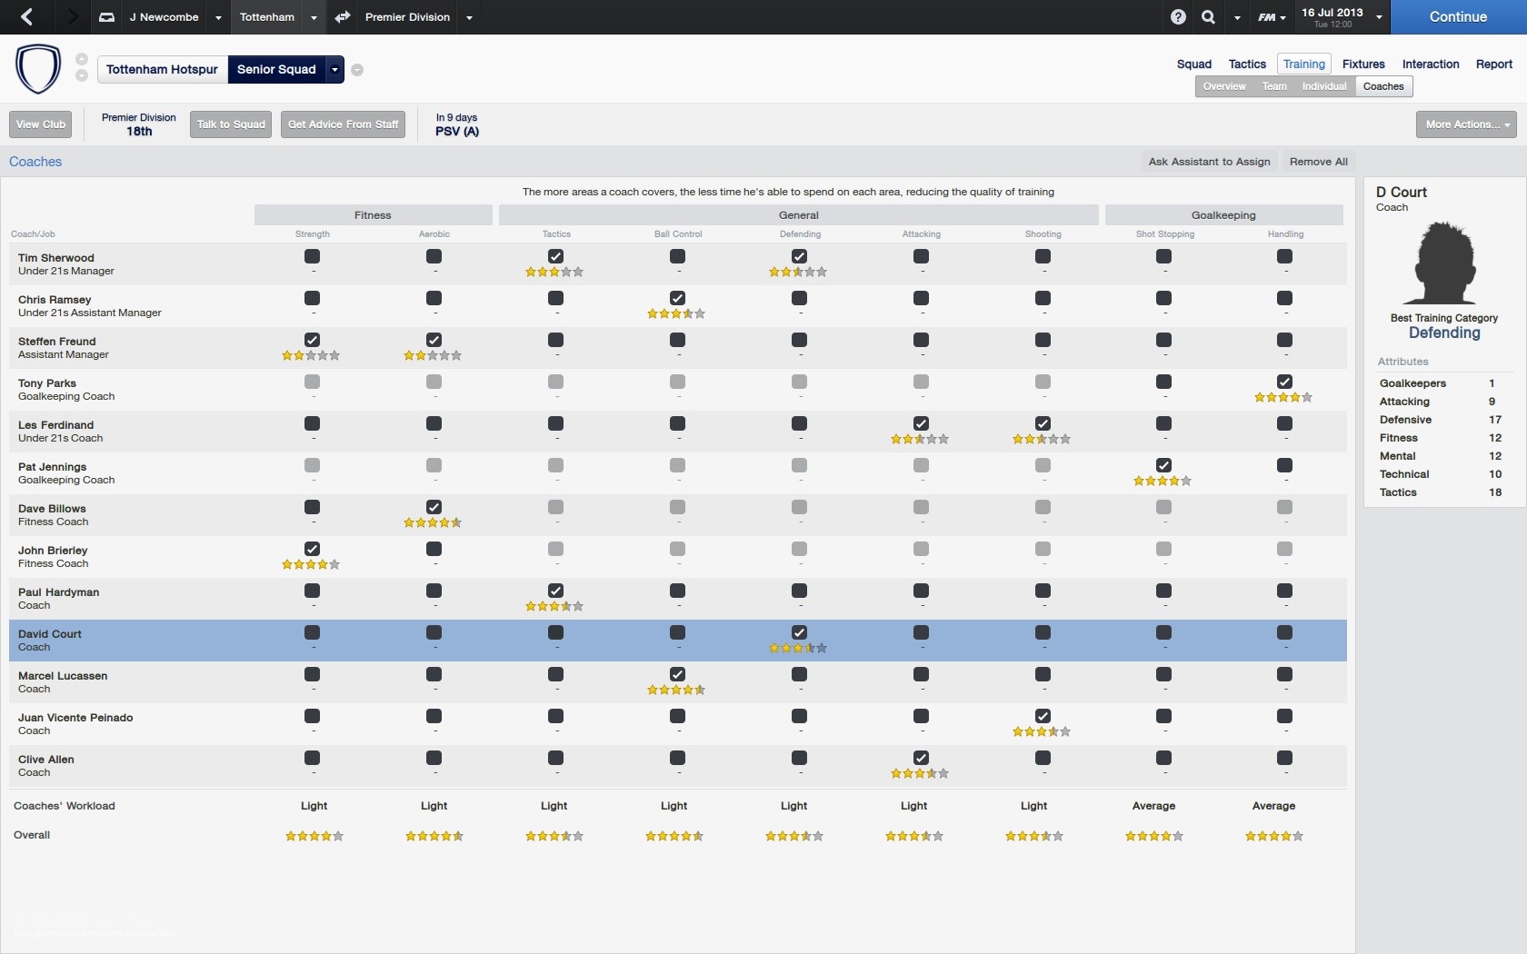This screenshot has height=954, width=1527.
Task: Click the transfer arrows icon near Premier Division
Action: pos(343,16)
